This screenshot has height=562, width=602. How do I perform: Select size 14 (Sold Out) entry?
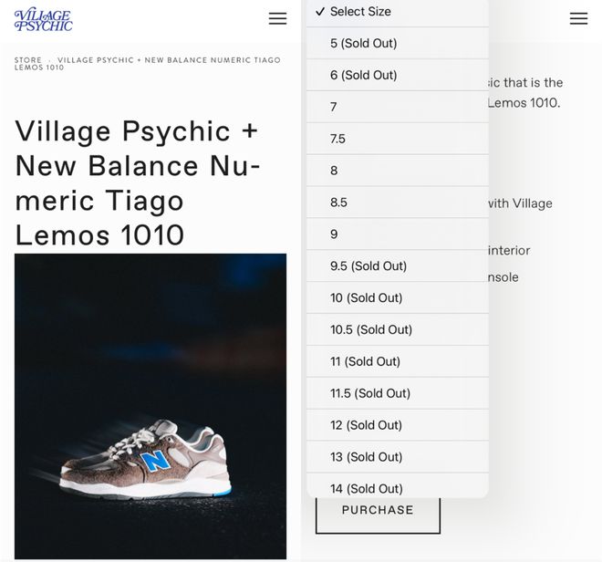coord(398,486)
